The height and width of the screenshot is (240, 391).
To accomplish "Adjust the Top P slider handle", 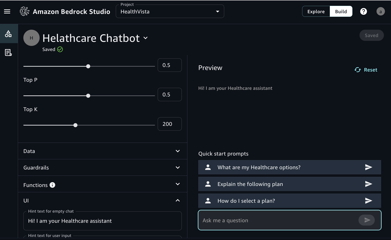I will 88,96.
